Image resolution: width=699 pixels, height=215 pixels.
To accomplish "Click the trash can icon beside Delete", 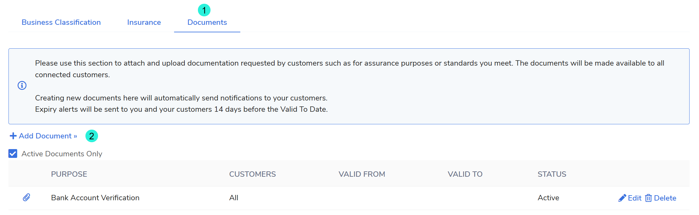I will click(648, 198).
